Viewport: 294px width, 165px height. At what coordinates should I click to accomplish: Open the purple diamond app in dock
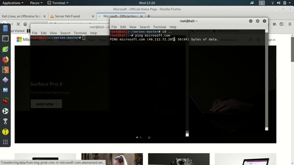[5, 80]
